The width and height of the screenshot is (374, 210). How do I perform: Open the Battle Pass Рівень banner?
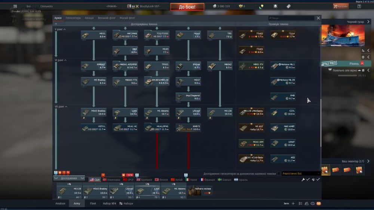[346, 63]
